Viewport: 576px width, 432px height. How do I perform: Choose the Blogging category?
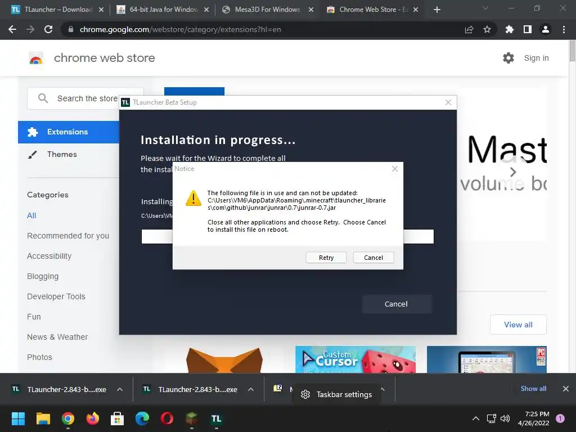(43, 276)
